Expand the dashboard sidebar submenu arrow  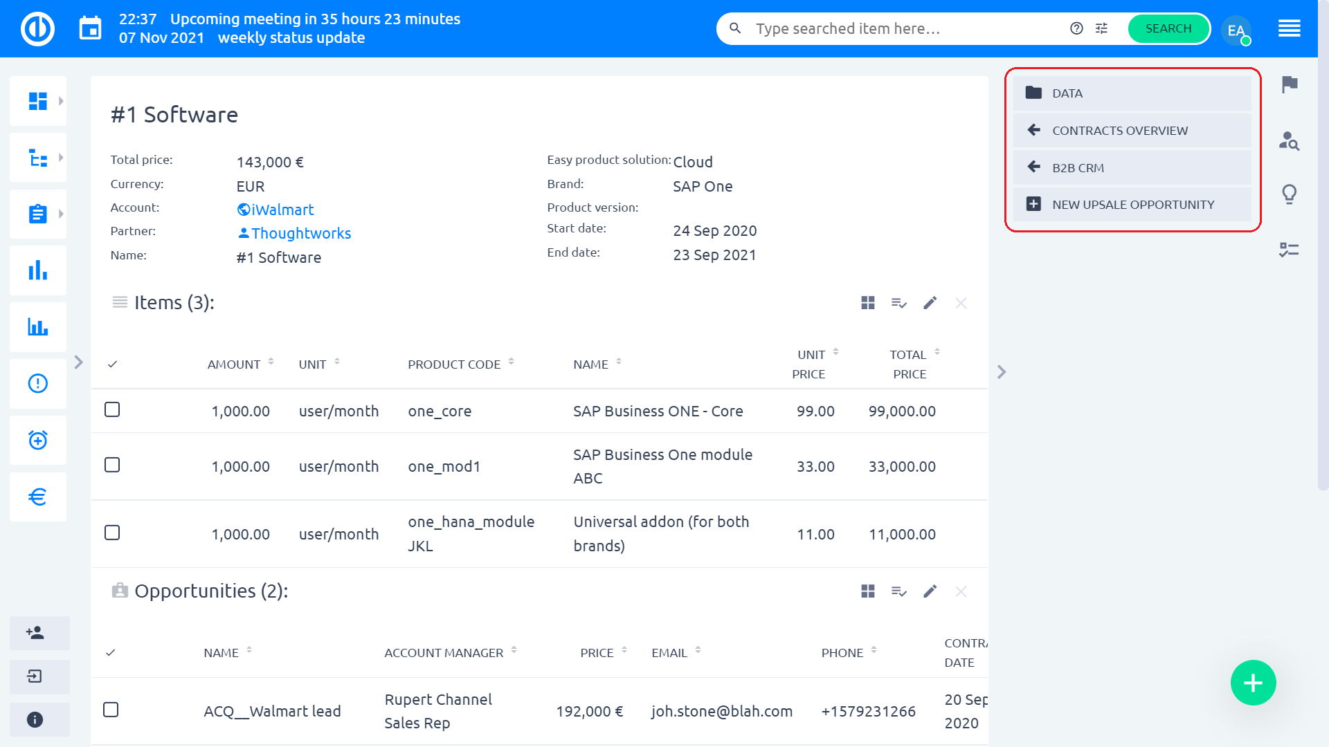pyautogui.click(x=61, y=101)
